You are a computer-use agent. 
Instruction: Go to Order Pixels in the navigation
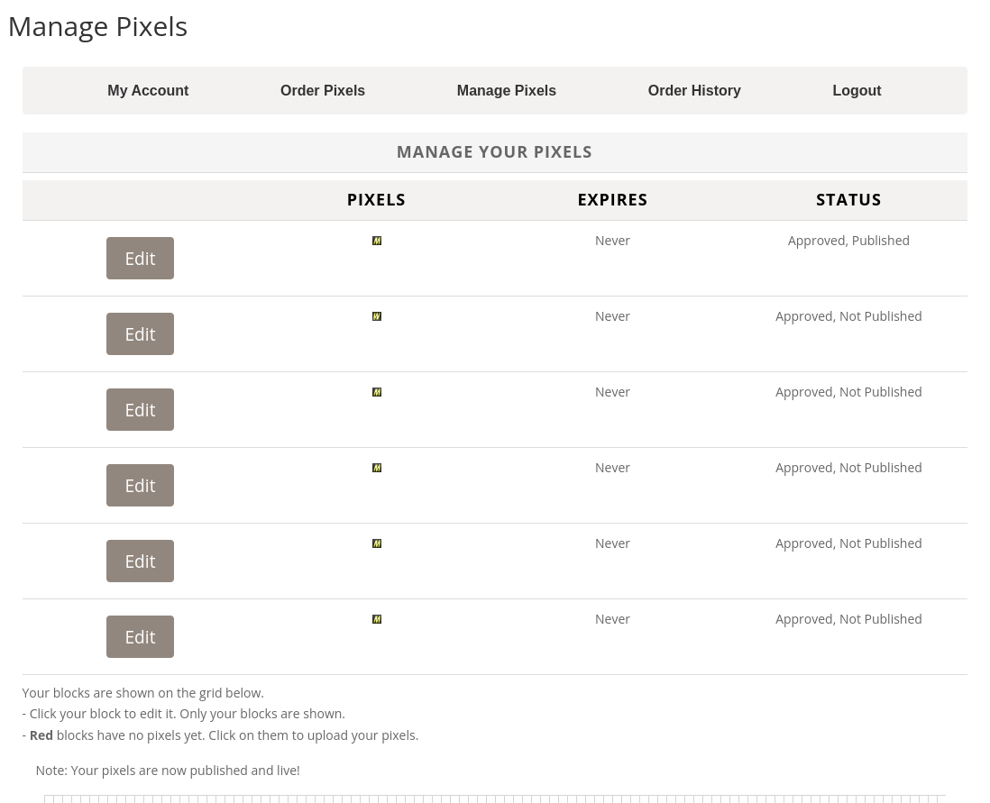pyautogui.click(x=322, y=90)
